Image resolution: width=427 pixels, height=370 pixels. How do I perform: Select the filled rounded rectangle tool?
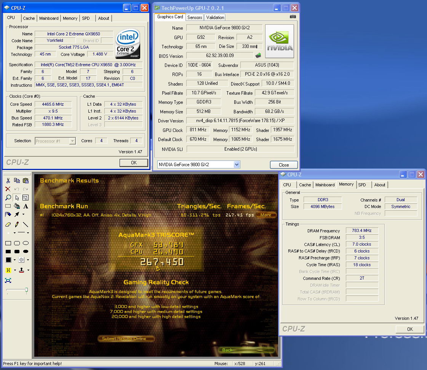(x=17, y=251)
